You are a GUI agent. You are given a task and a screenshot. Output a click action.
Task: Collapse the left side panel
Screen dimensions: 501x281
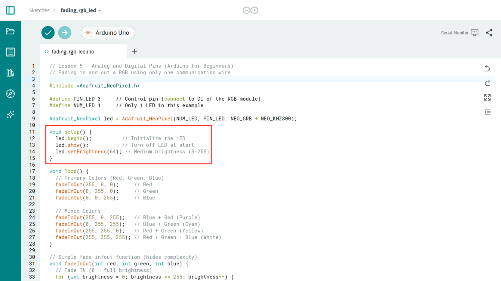(10, 10)
